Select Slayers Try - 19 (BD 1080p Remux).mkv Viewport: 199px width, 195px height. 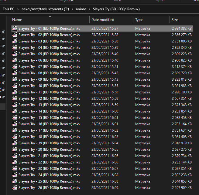click(49, 143)
